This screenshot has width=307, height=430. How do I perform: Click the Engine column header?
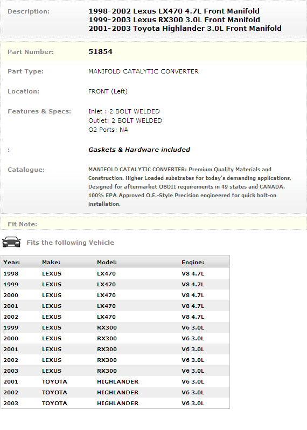tap(193, 262)
